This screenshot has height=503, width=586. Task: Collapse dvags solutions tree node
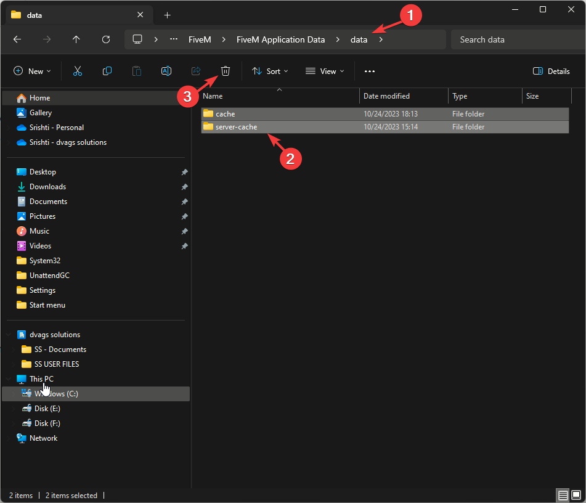click(x=9, y=334)
